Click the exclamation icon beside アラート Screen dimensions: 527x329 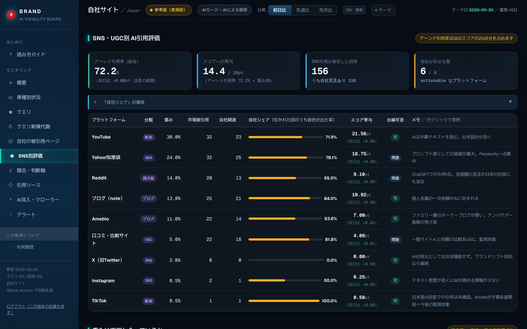(x=11, y=215)
